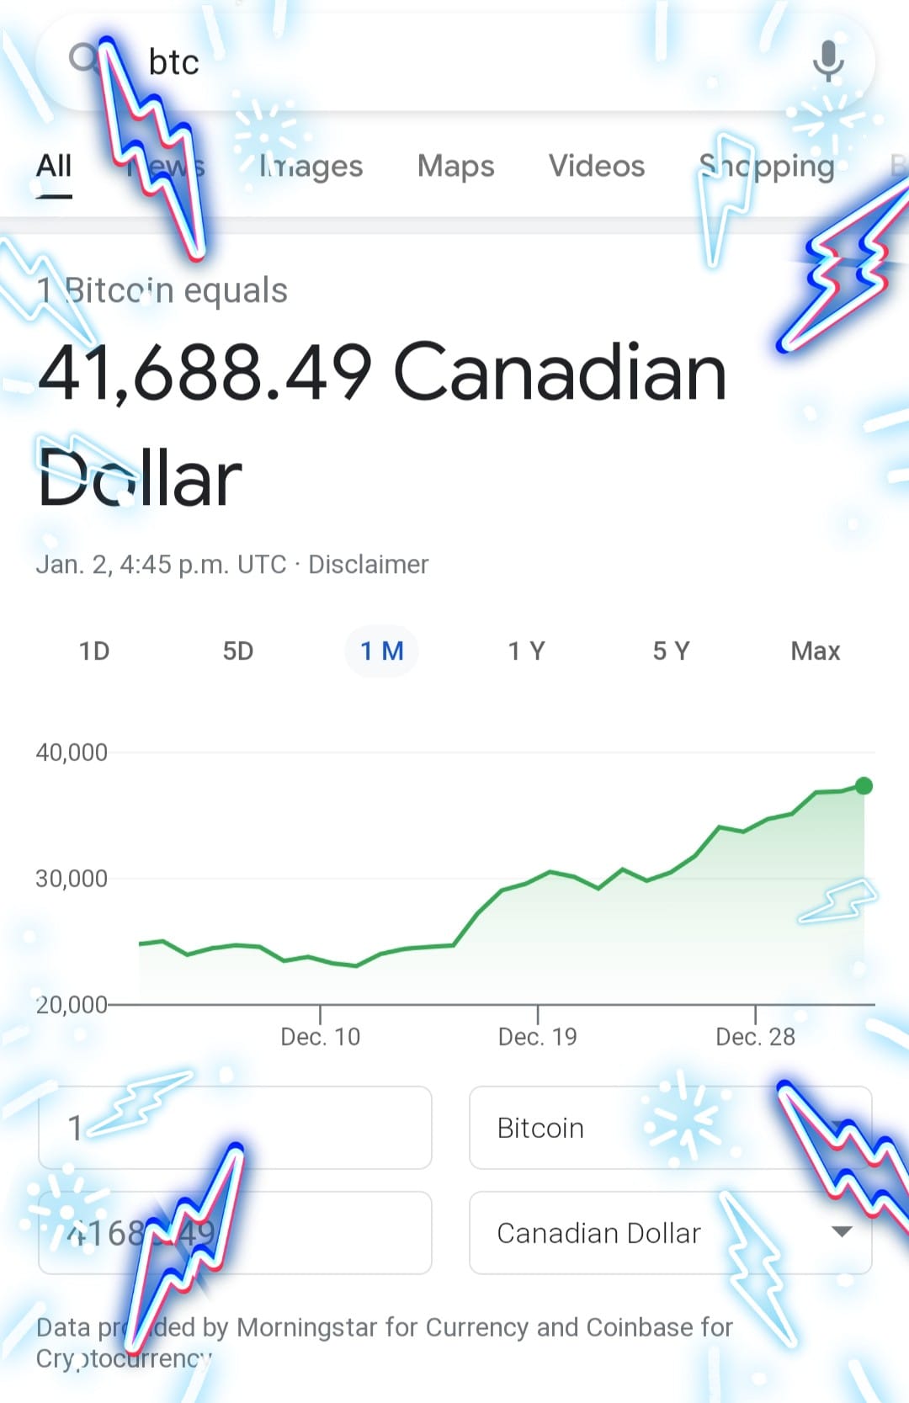Switch to the Maps tab
Image resolution: width=909 pixels, height=1403 pixels.
click(x=455, y=166)
